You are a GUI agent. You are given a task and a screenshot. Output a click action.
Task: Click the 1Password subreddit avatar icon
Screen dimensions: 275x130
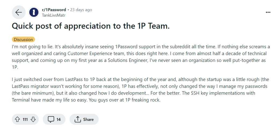pyautogui.click(x=34, y=12)
